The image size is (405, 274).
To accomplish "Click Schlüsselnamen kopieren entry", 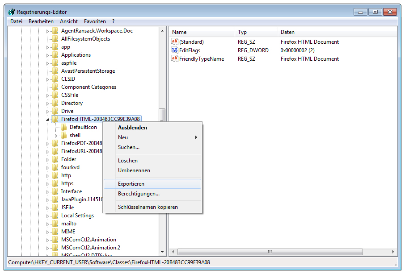I will (x=148, y=207).
